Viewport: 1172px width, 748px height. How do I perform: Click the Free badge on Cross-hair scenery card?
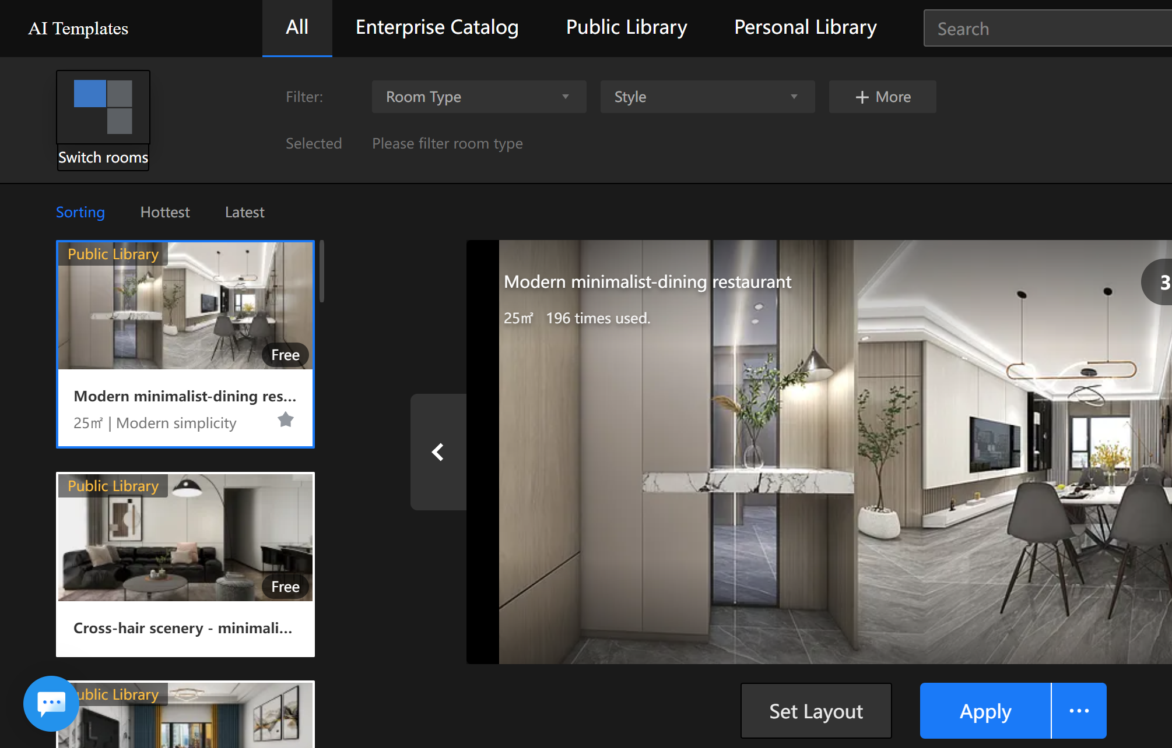(285, 587)
